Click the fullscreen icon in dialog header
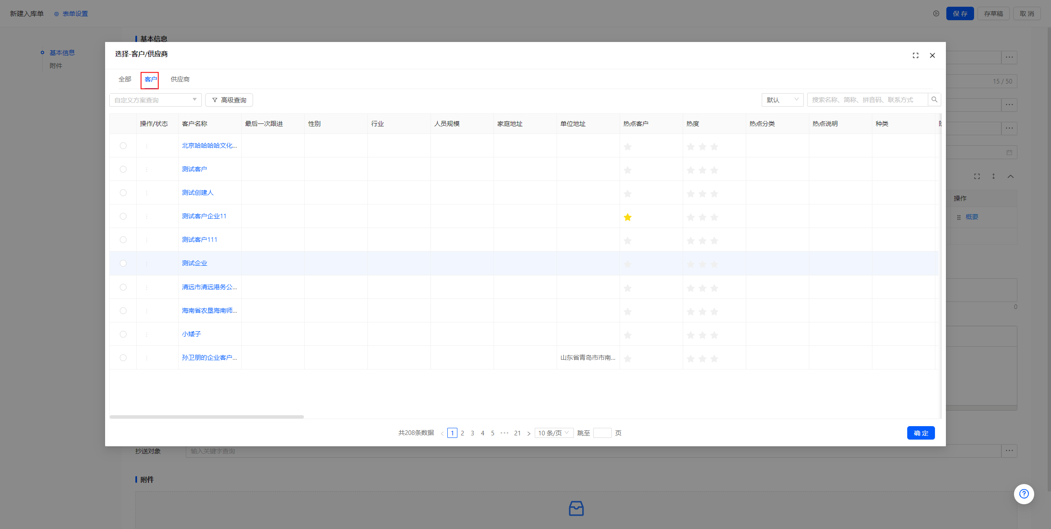Image resolution: width=1051 pixels, height=529 pixels. [915, 55]
